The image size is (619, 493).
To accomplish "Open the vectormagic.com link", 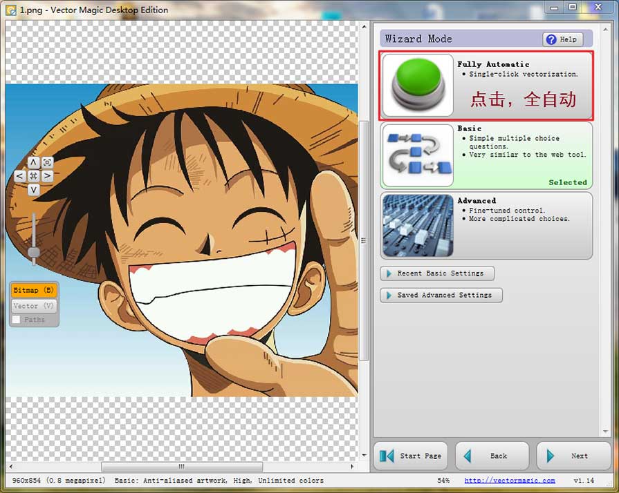I will [509, 481].
